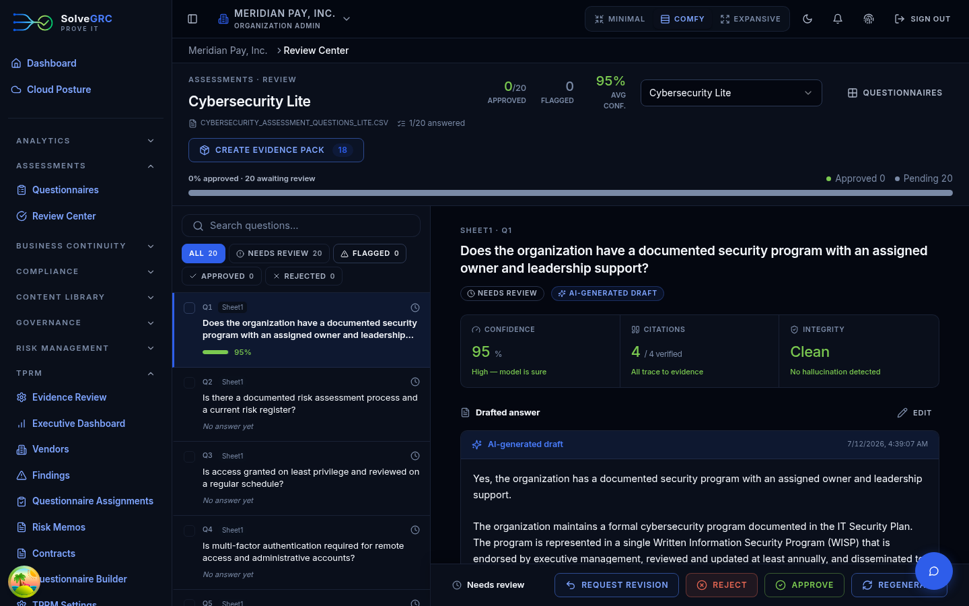Expand the Risk Management section
Viewport: 969px width, 606px height.
point(85,348)
